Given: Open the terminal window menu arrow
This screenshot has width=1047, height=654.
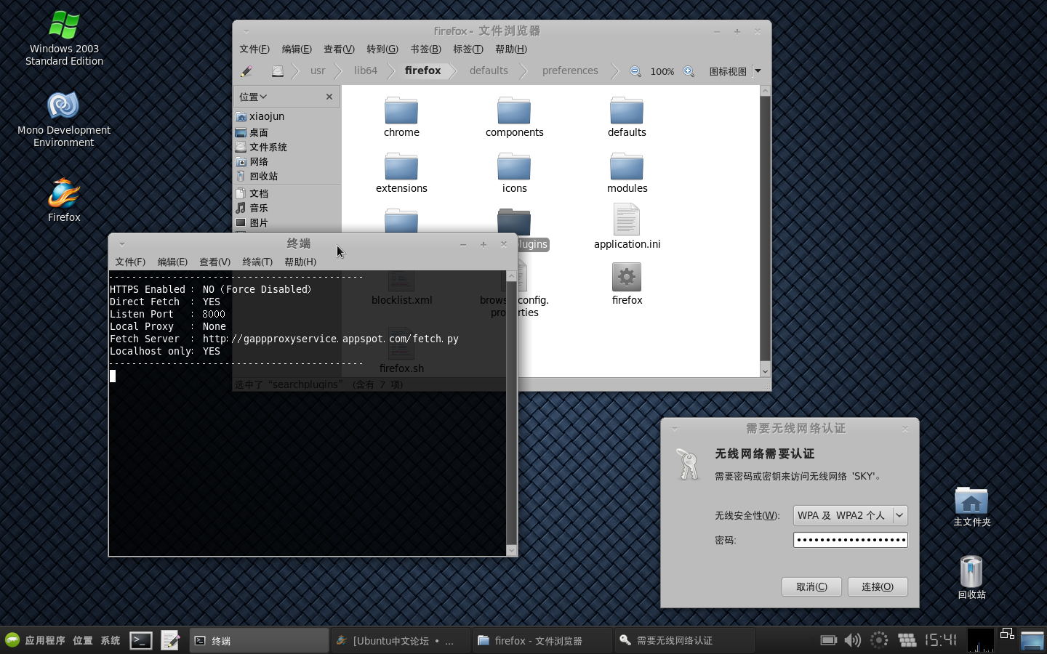Looking at the screenshot, I should point(122,243).
